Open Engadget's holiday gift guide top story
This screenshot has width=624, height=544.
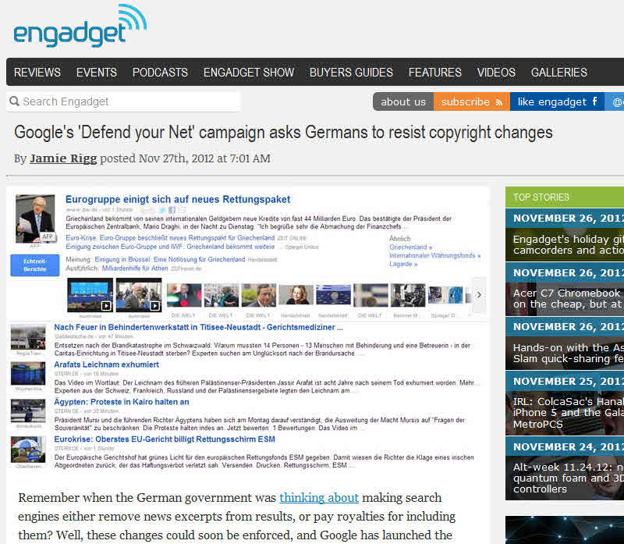click(569, 244)
